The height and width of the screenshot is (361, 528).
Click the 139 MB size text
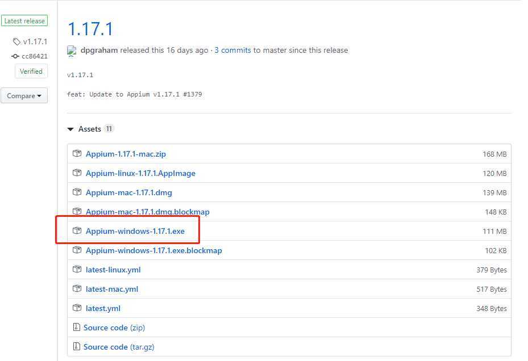494,192
